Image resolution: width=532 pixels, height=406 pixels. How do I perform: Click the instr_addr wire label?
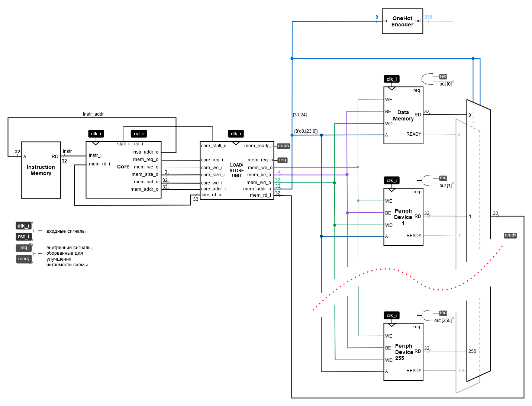[93, 114]
